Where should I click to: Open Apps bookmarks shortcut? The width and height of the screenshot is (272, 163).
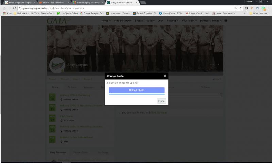pyautogui.click(x=7, y=13)
